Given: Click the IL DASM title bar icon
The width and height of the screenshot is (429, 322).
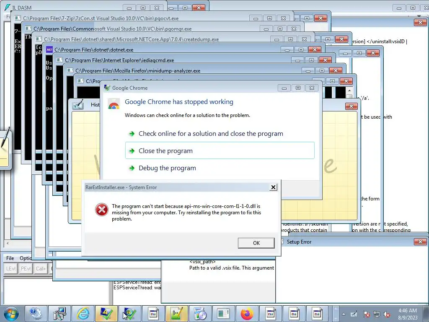Looking at the screenshot, I should tap(8, 8).
